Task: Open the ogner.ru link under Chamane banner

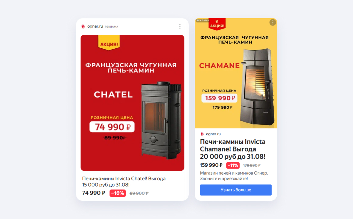Action: (x=213, y=134)
